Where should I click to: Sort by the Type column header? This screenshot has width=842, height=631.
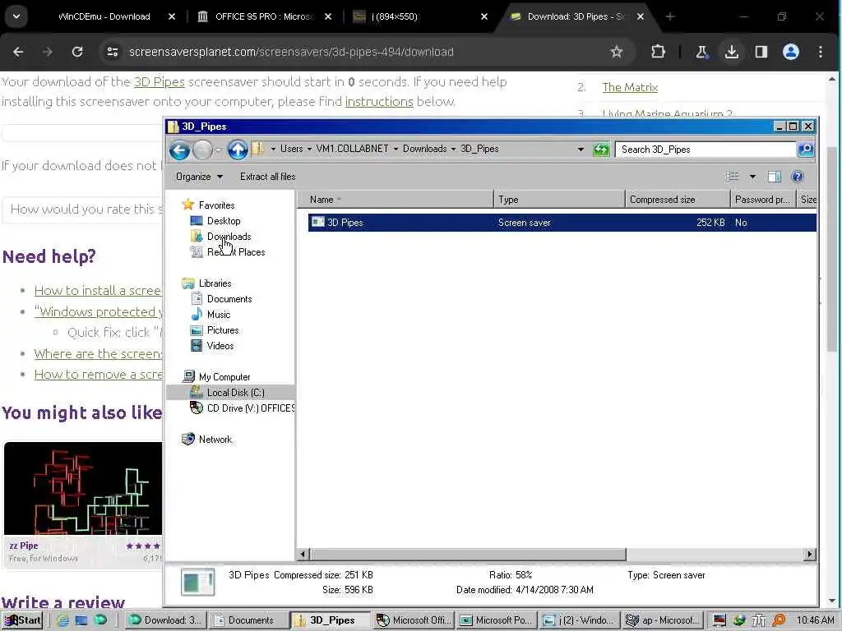coord(559,200)
